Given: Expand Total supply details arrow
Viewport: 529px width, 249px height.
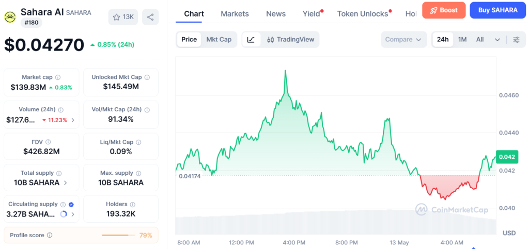Looking at the screenshot, I should pos(66,183).
